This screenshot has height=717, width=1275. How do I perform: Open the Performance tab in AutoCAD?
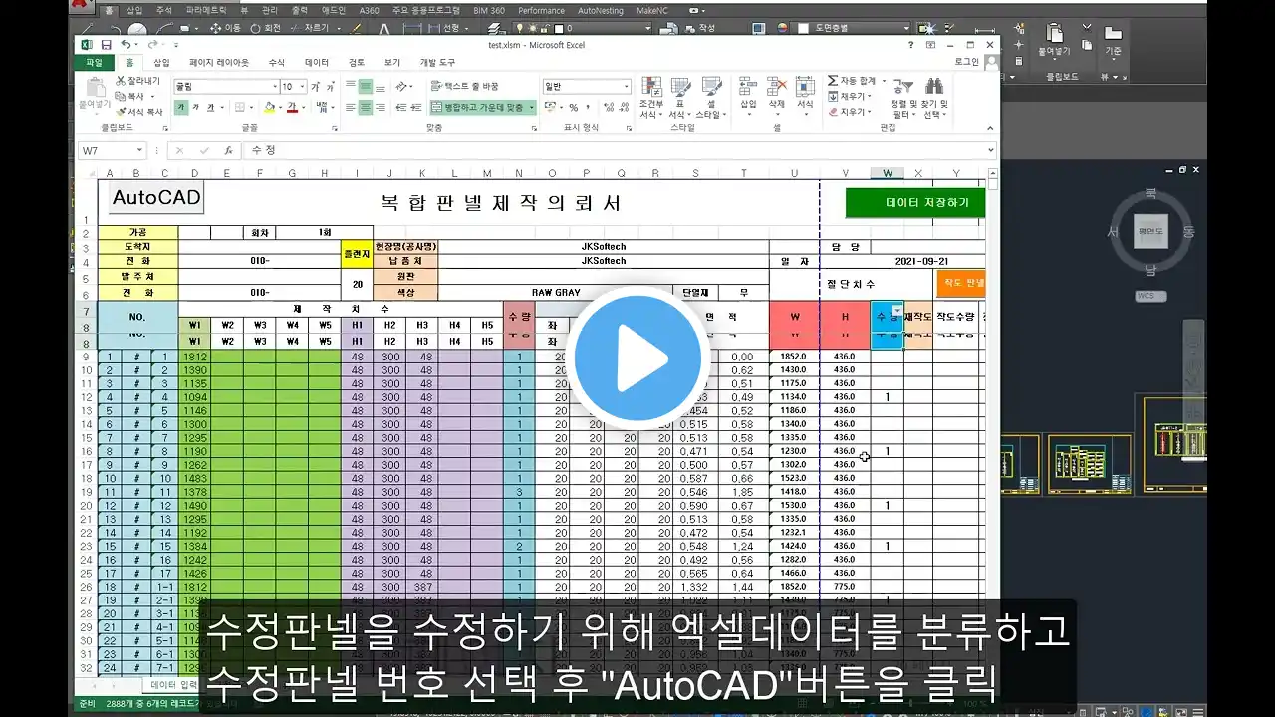[541, 11]
